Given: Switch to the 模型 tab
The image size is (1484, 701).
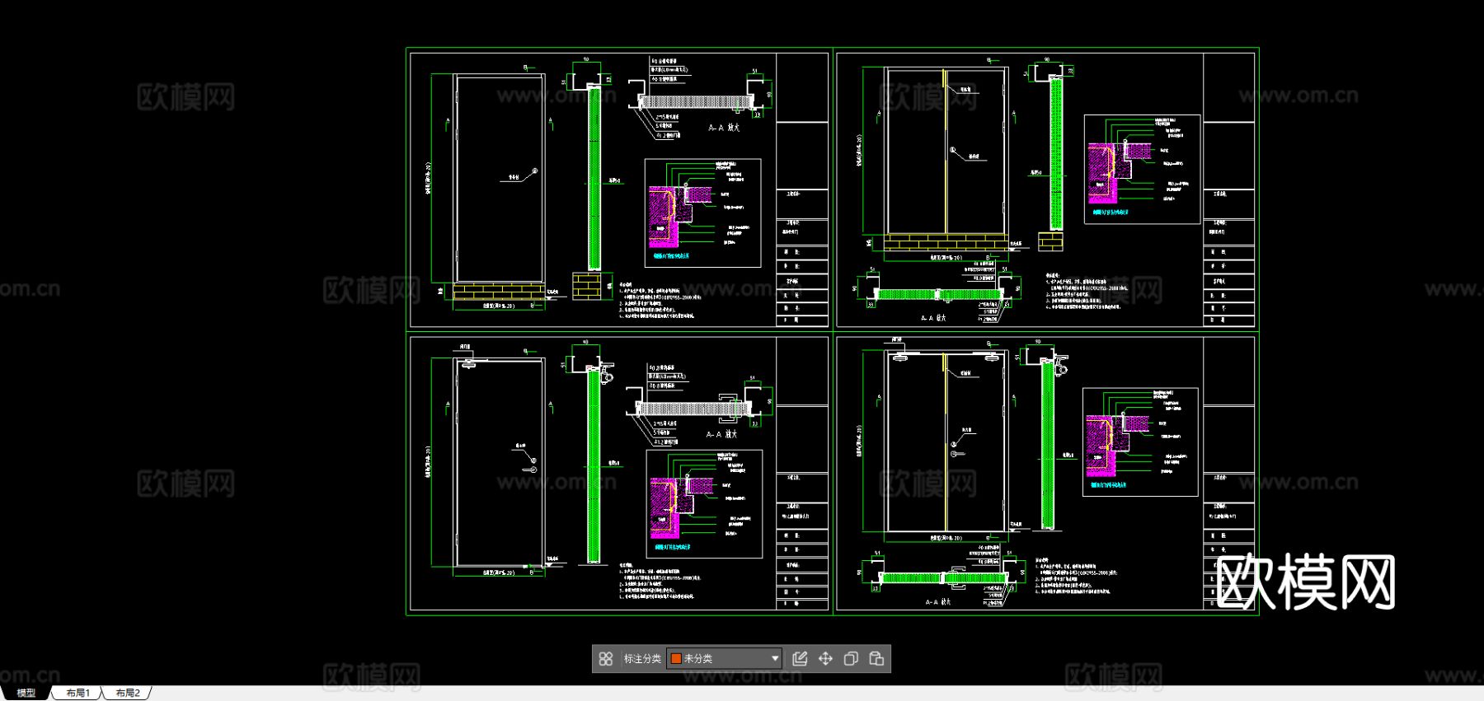Looking at the screenshot, I should pos(26,694).
